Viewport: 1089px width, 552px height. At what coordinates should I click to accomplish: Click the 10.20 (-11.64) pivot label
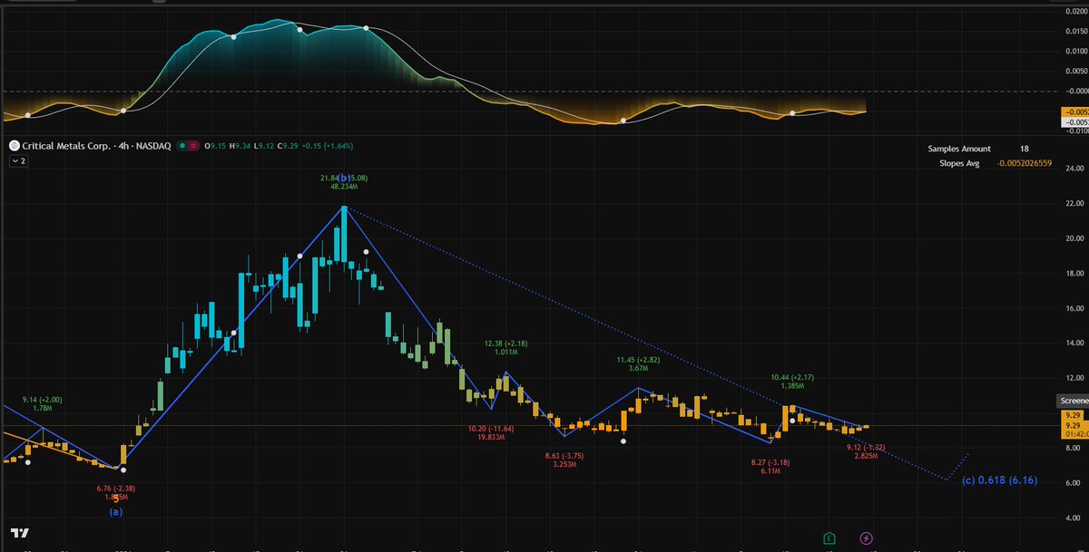tap(493, 428)
